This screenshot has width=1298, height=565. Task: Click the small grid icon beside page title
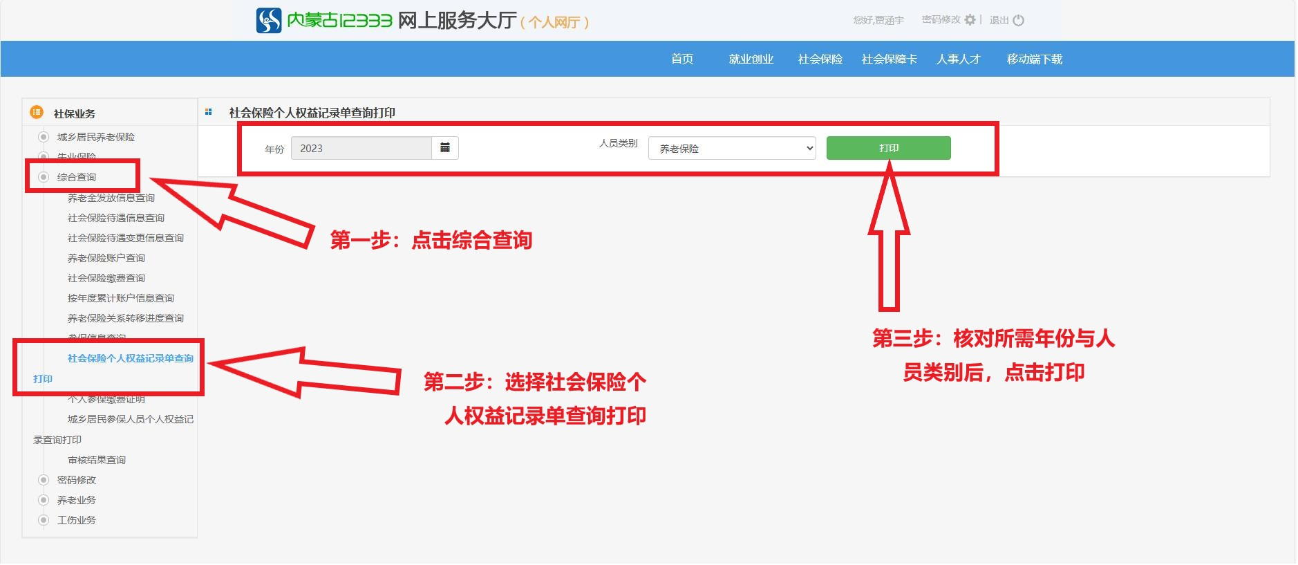click(209, 112)
